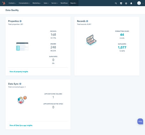The height and width of the screenshot is (135, 145).
Task: Expand the Marketing menu
Action: 37,3
